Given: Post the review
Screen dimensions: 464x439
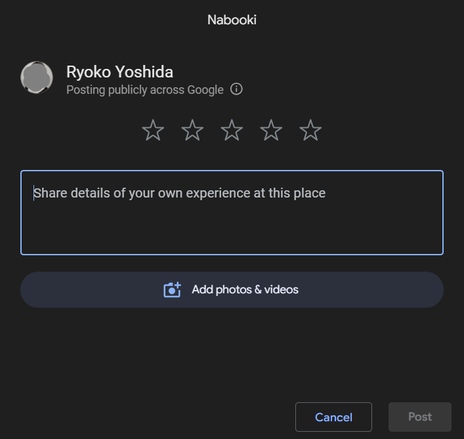Looking at the screenshot, I should [x=420, y=417].
